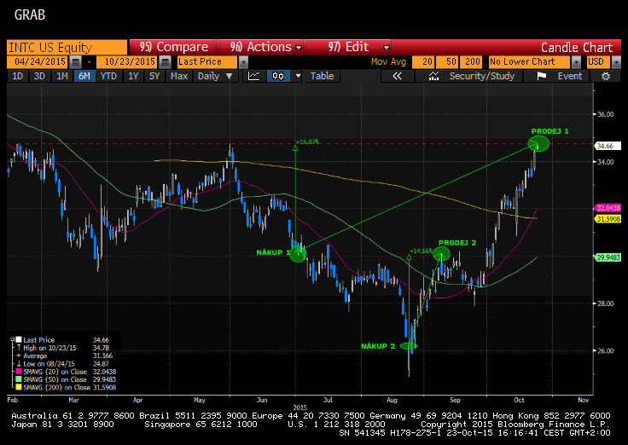The width and height of the screenshot is (628, 445).
Task: Edit the INTC US Equity ticker field
Action: [x=67, y=47]
